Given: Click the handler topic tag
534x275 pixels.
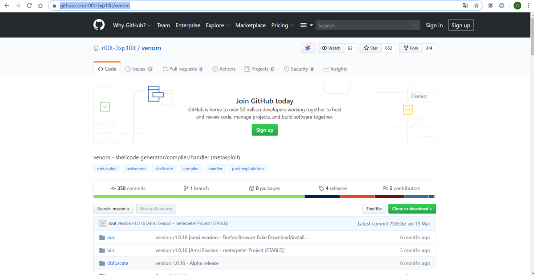Looking at the screenshot, I should click(215, 168).
